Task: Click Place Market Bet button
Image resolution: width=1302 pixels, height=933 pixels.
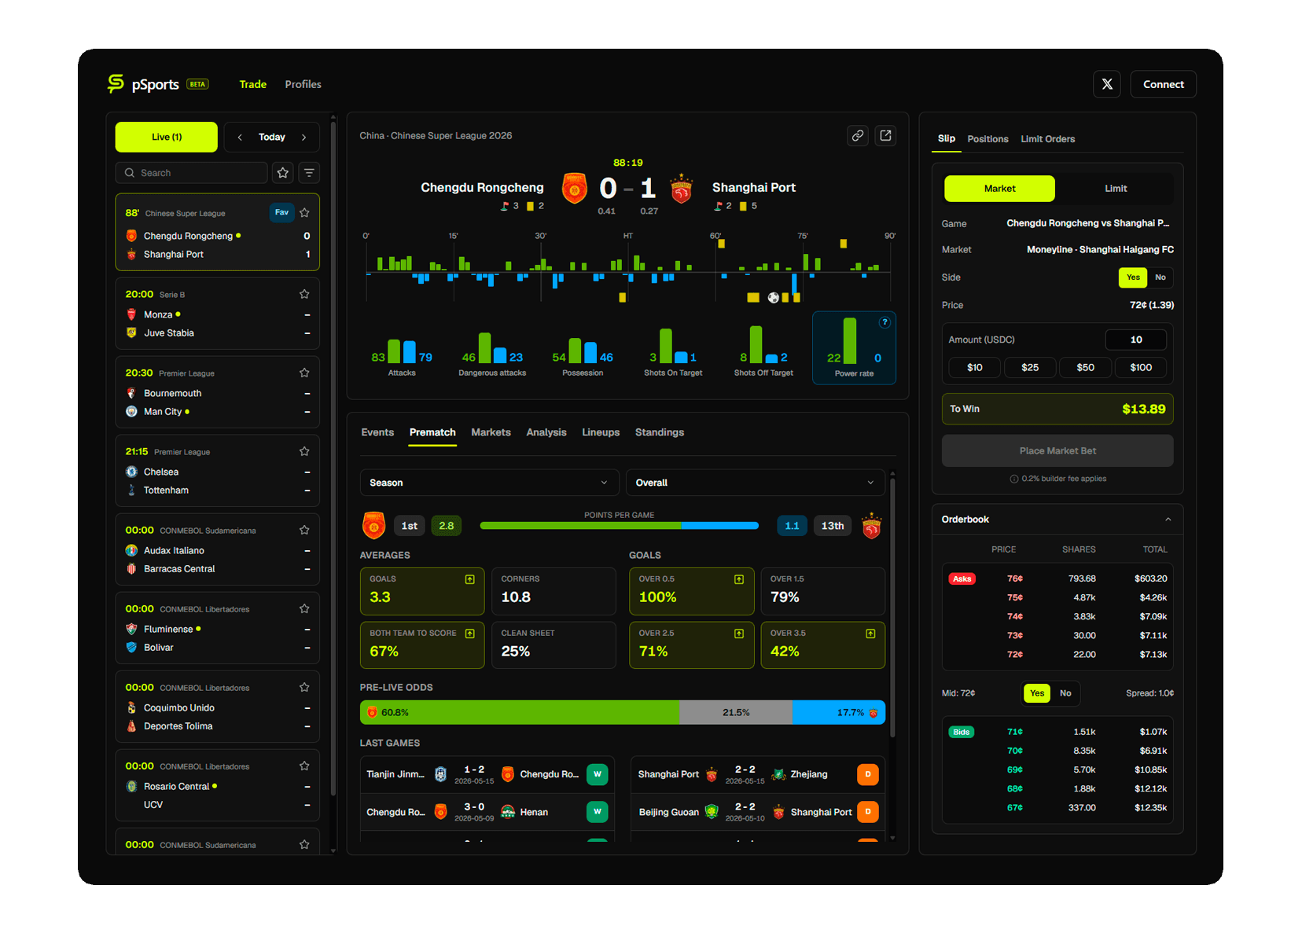Action: [x=1057, y=451]
